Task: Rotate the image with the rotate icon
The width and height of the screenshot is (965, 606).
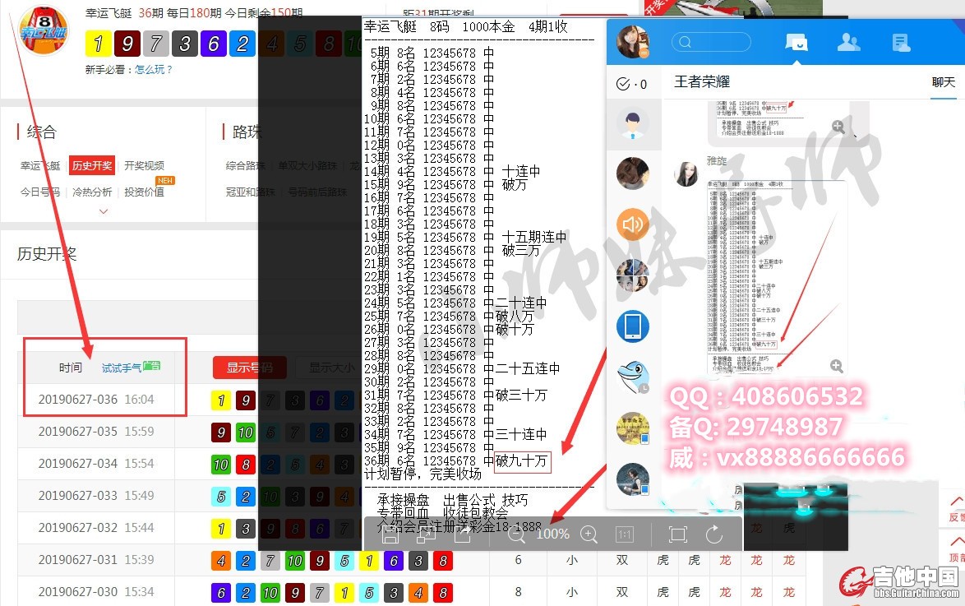Action: click(x=714, y=534)
